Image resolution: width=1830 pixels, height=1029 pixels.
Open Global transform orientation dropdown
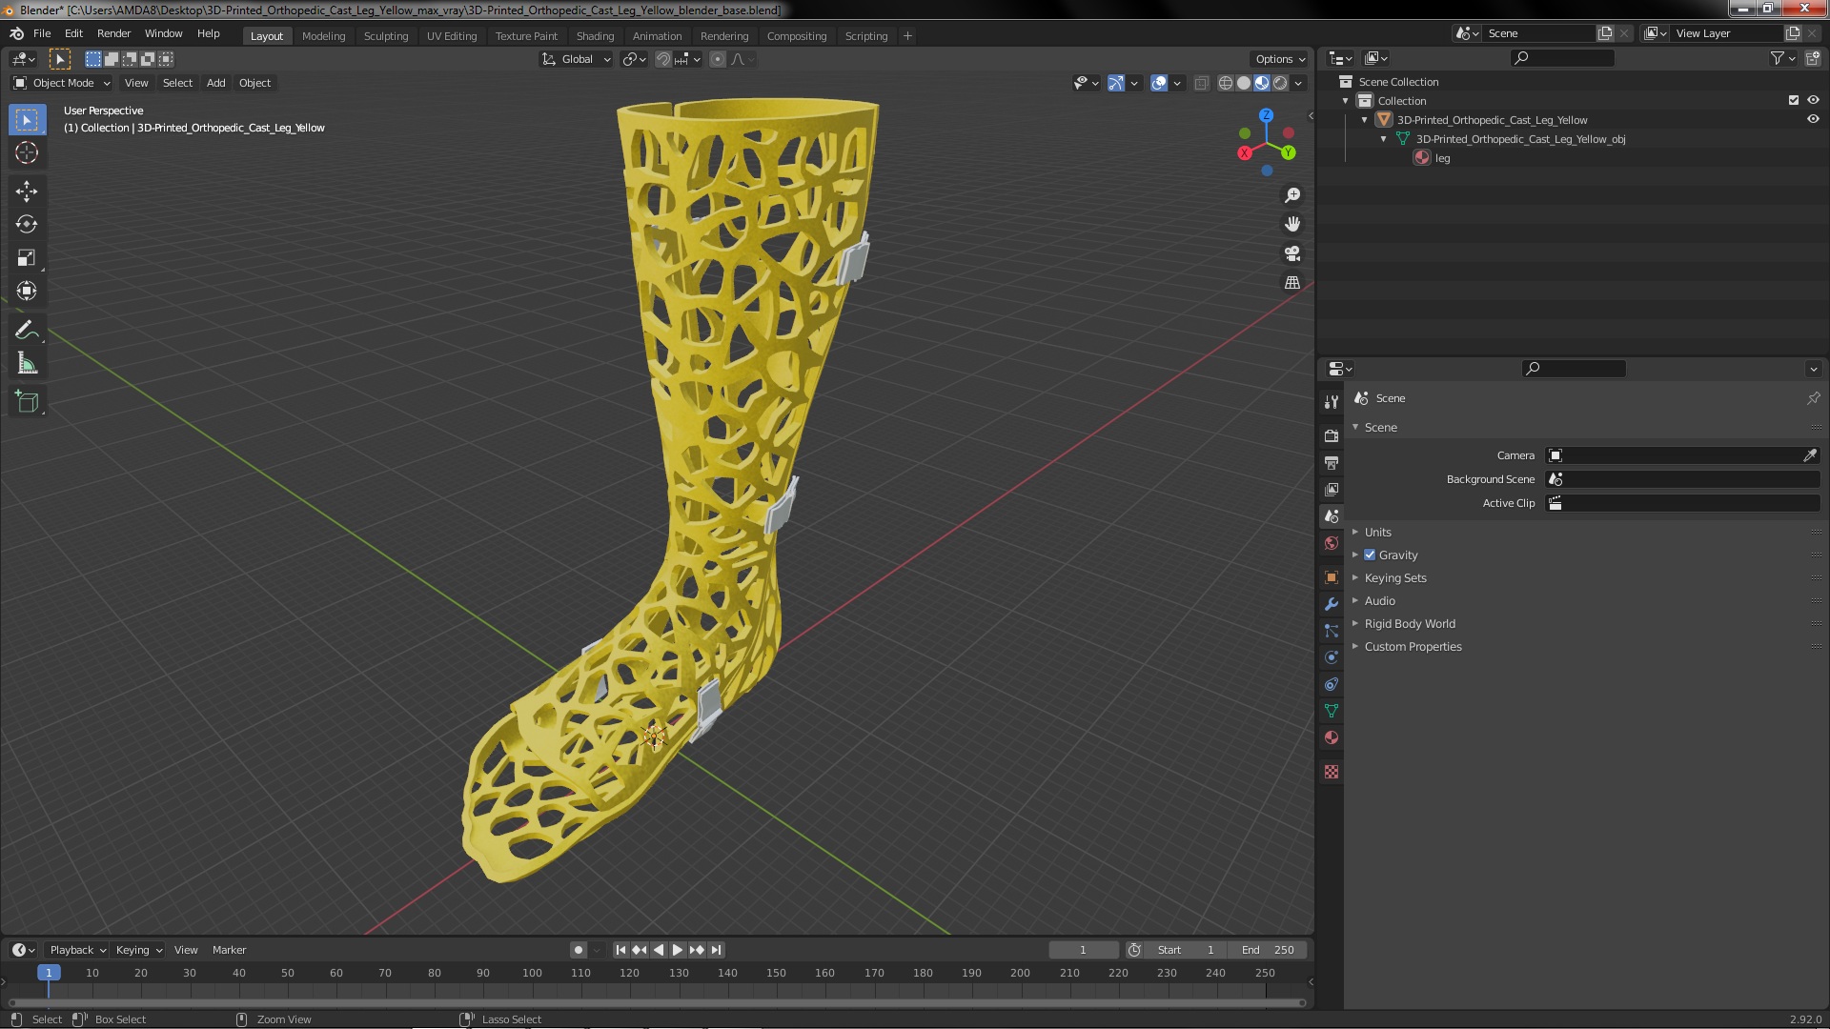[x=577, y=59]
